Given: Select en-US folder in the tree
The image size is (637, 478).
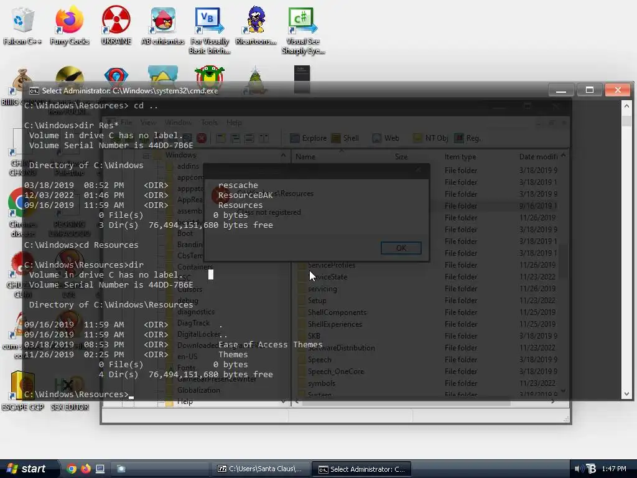Looking at the screenshot, I should tap(187, 357).
